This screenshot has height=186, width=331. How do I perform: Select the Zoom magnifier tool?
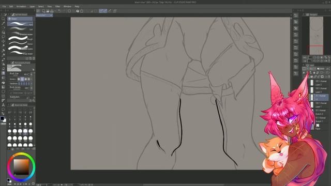click(x=3, y=19)
